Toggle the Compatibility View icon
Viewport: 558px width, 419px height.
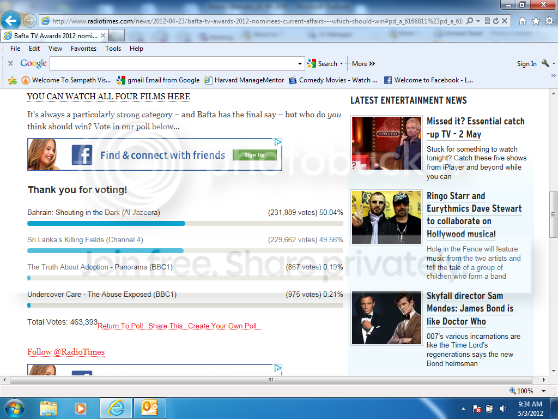[x=487, y=21]
